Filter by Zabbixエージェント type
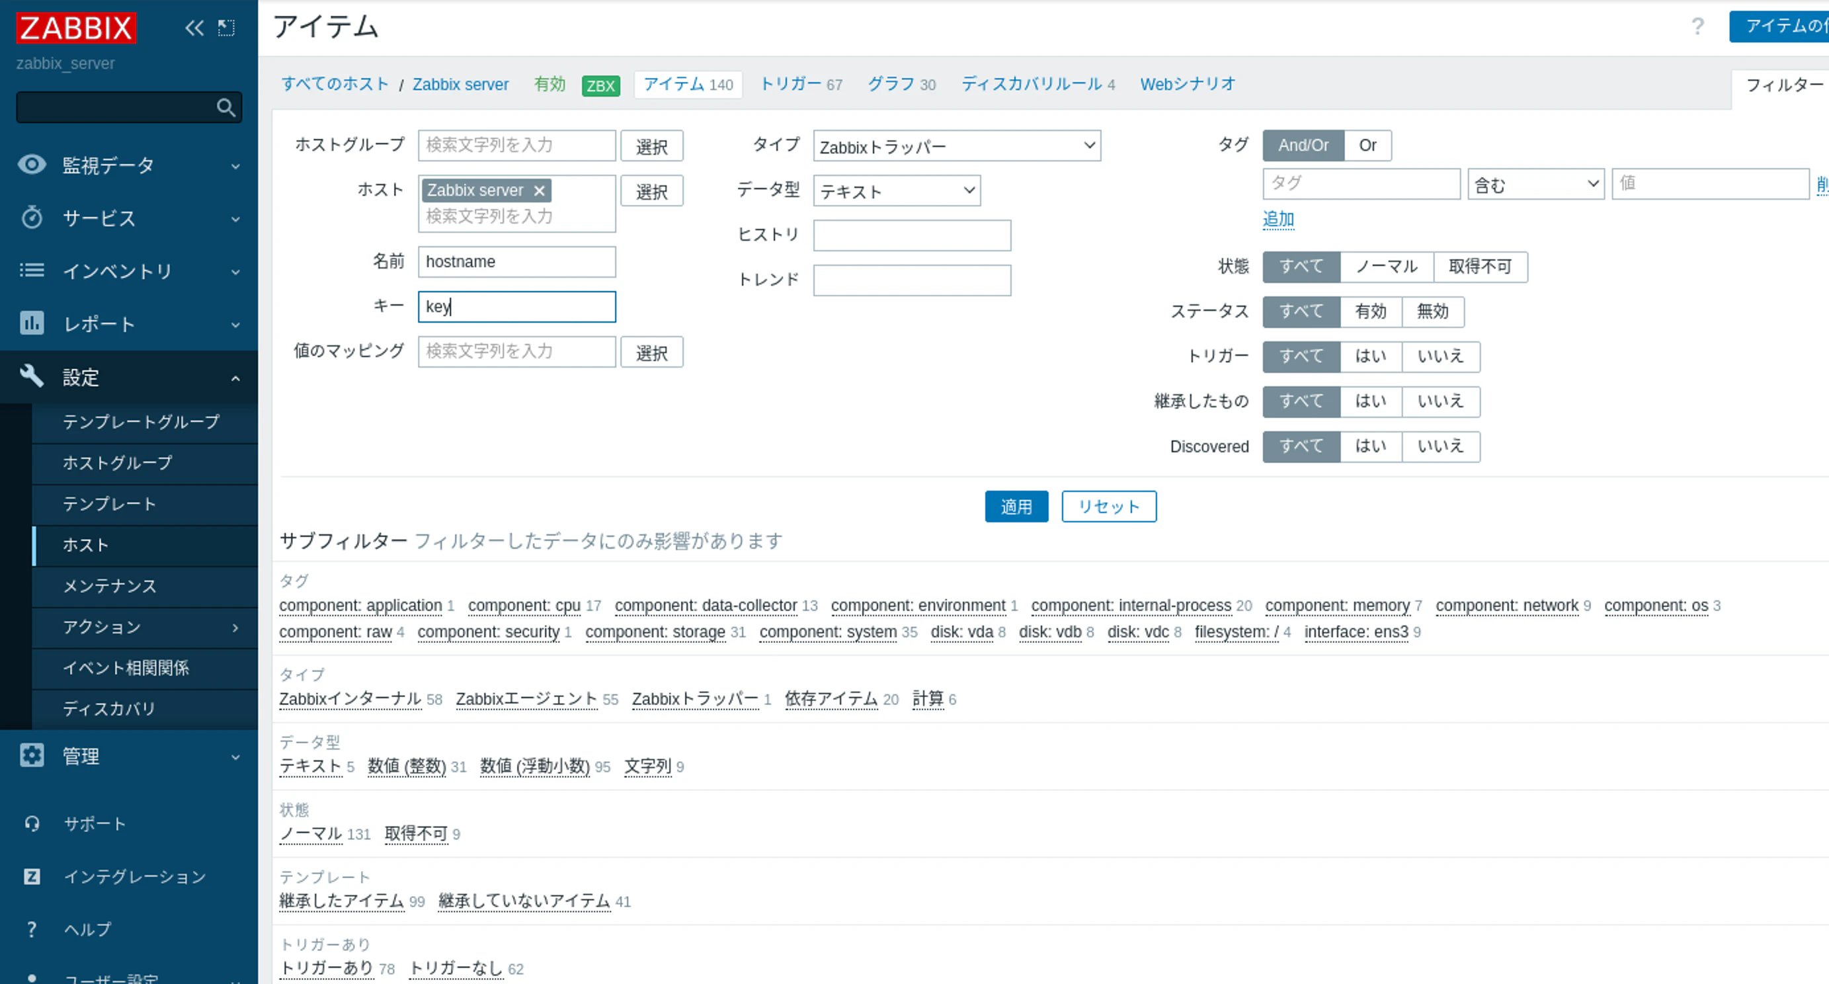Viewport: 1829px width, 984px height. pyautogui.click(x=526, y=699)
